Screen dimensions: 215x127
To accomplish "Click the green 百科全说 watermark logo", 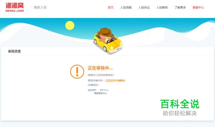I will (x=180, y=104).
